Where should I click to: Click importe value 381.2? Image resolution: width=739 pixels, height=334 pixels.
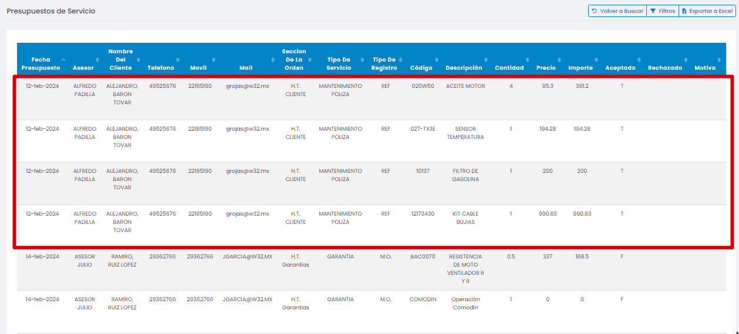tap(582, 86)
